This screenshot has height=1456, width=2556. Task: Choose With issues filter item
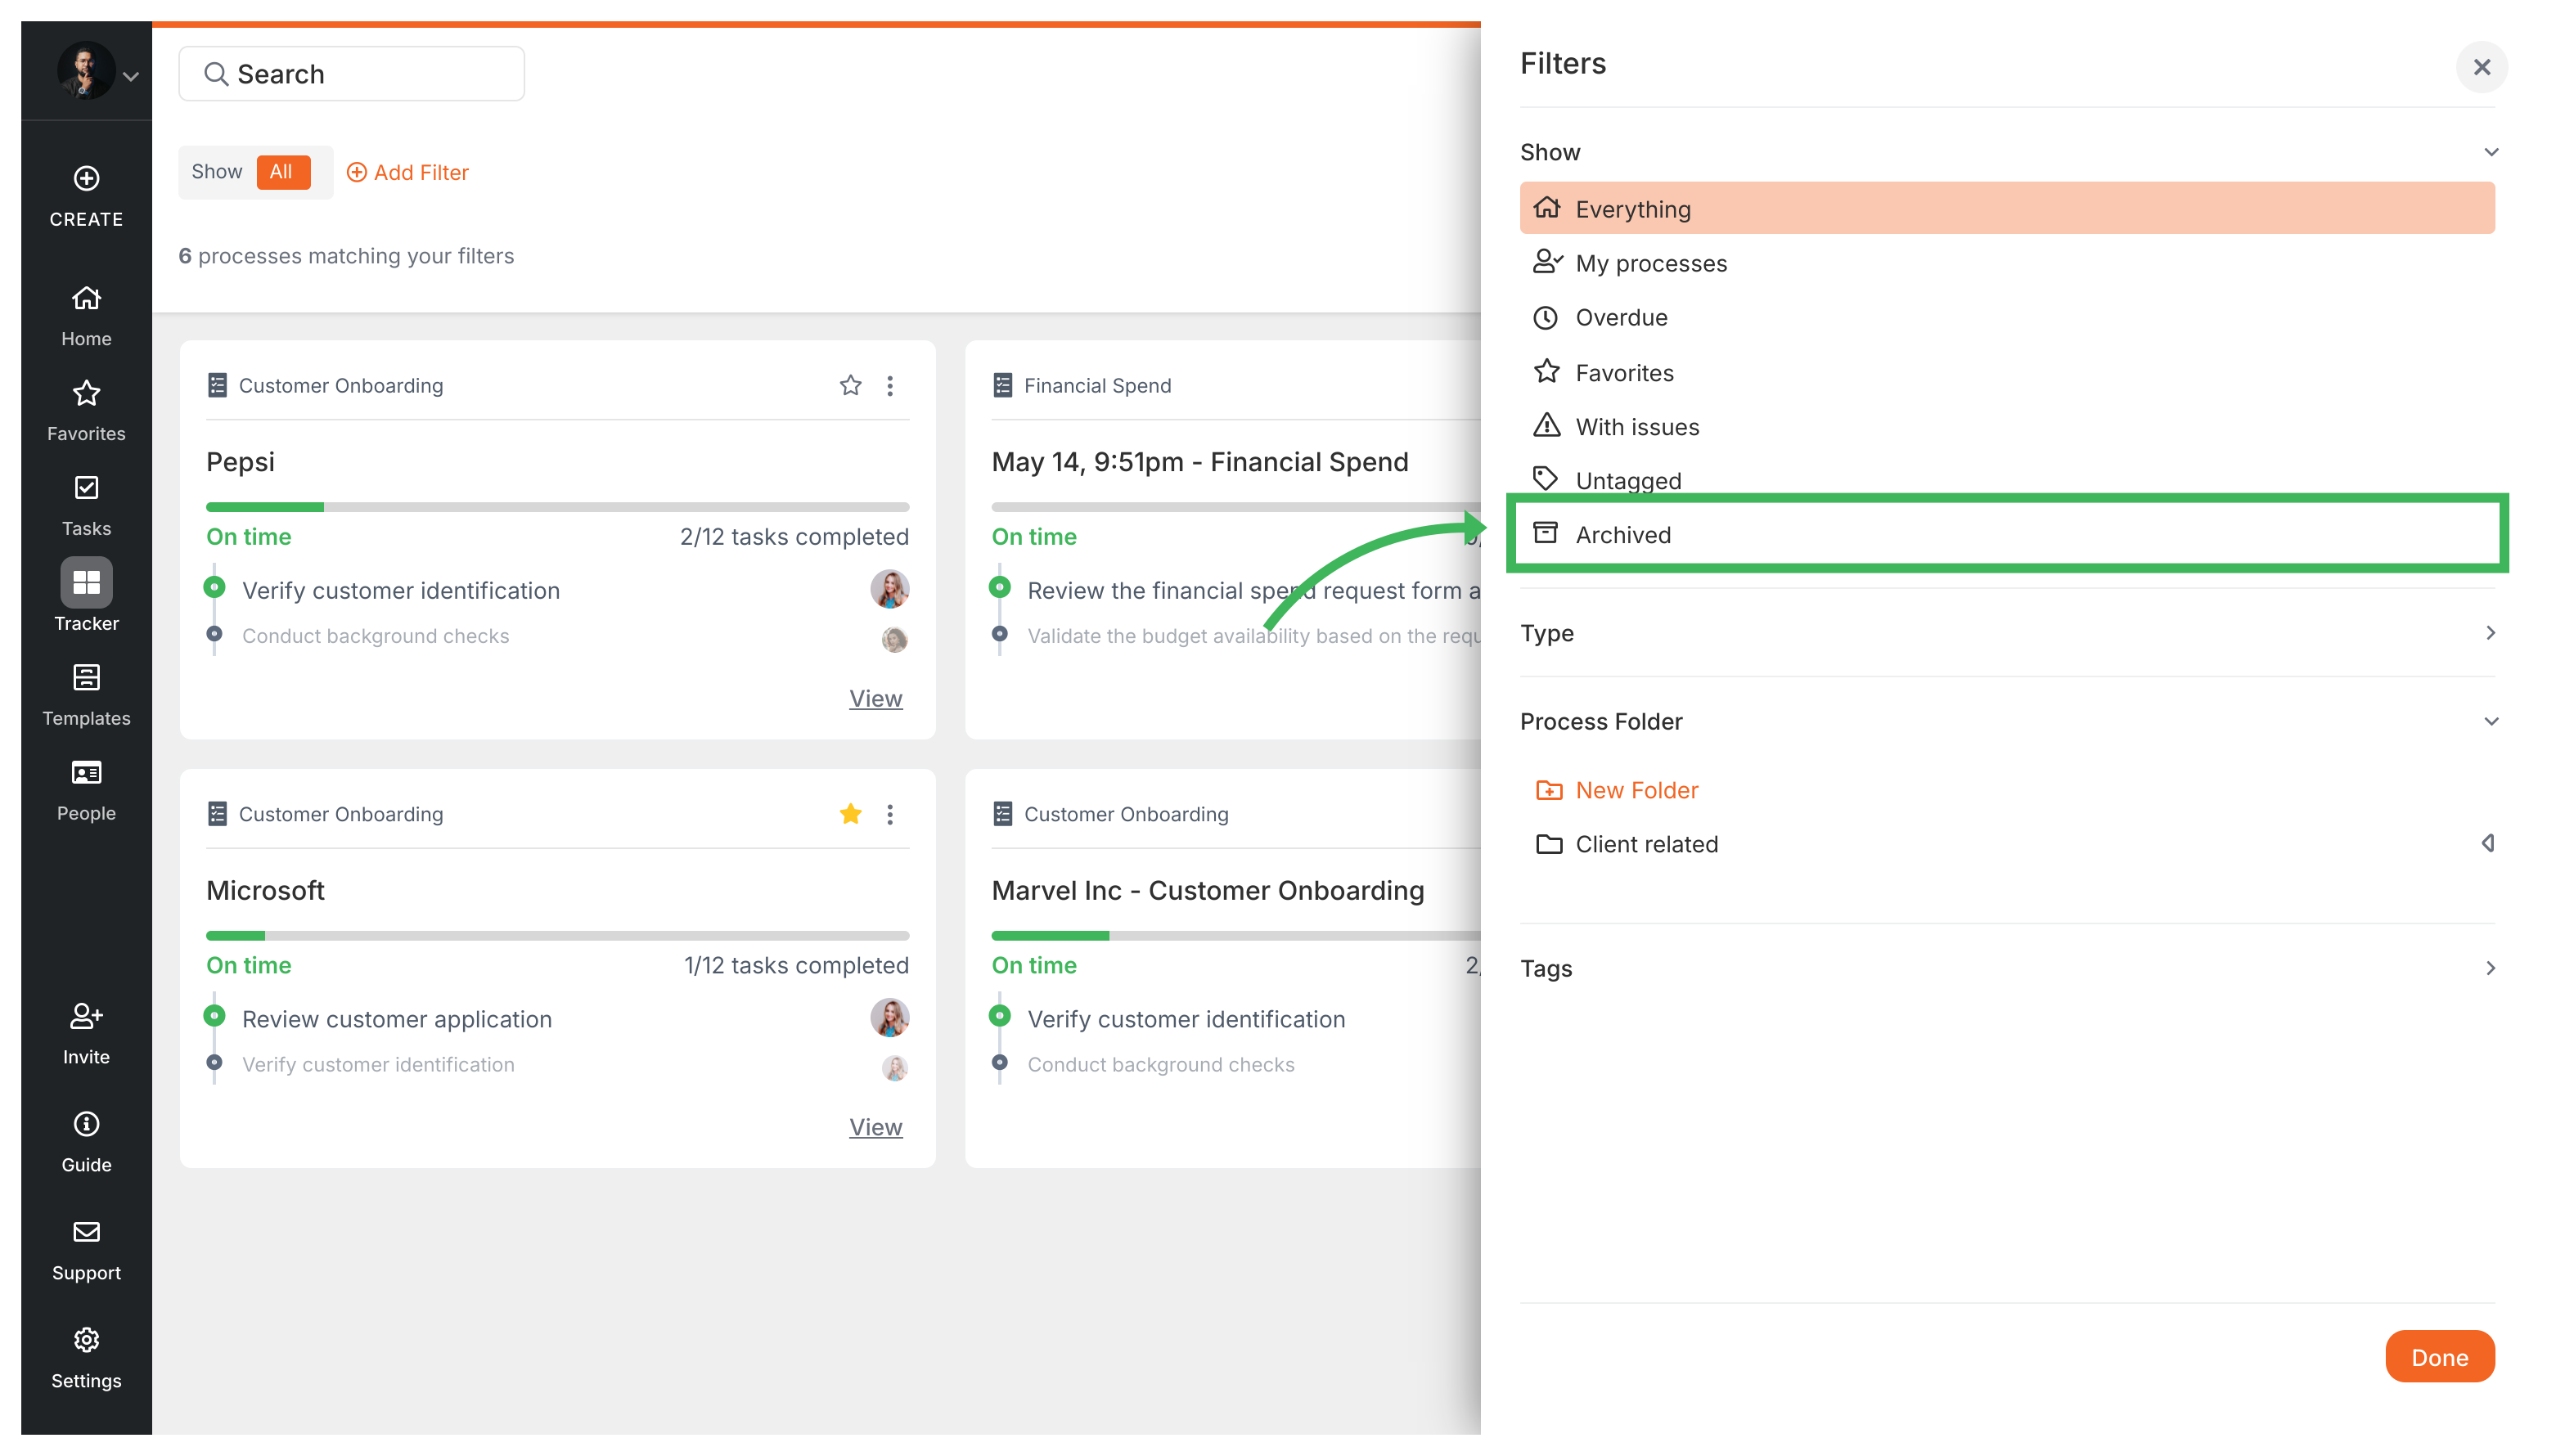[1636, 427]
